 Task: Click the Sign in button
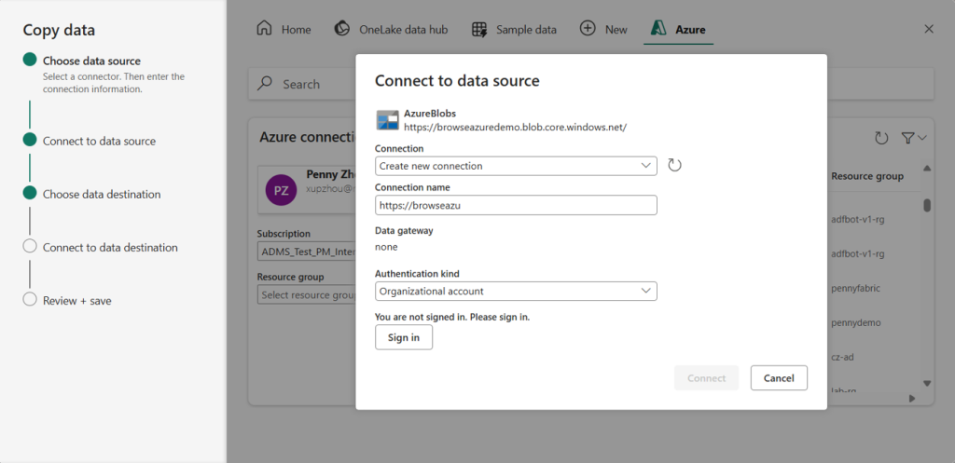pyautogui.click(x=404, y=337)
